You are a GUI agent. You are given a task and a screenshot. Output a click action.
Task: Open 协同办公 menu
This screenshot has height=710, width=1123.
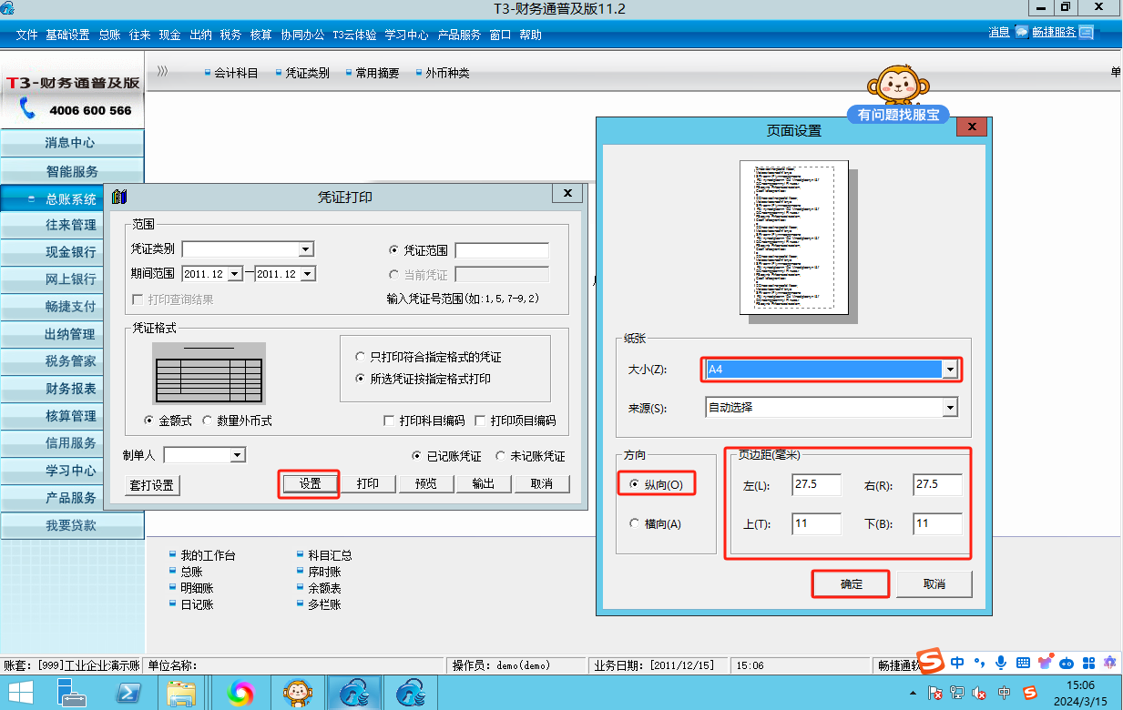pyautogui.click(x=302, y=35)
